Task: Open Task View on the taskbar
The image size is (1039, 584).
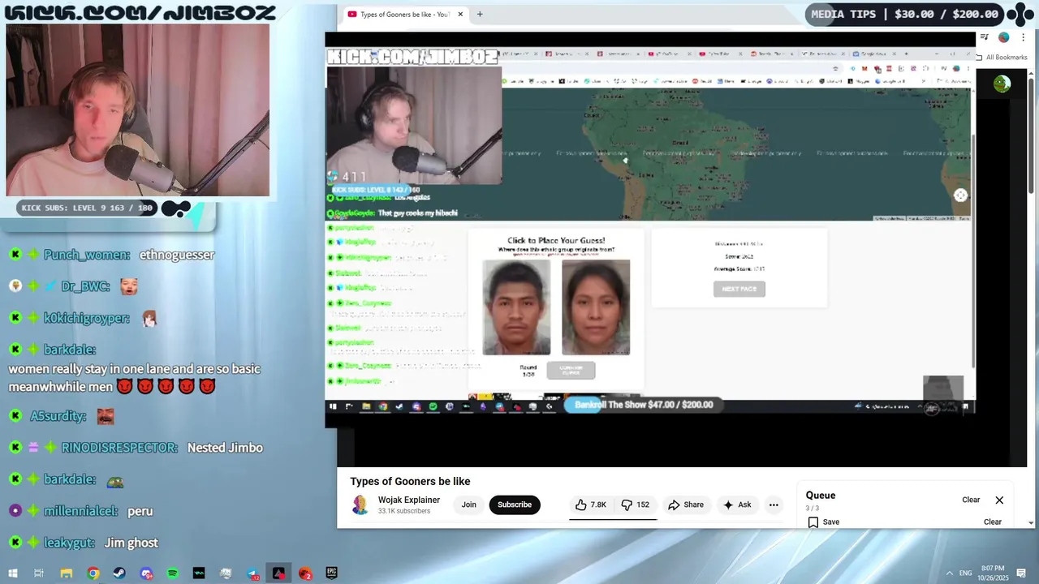Action: pos(39,573)
